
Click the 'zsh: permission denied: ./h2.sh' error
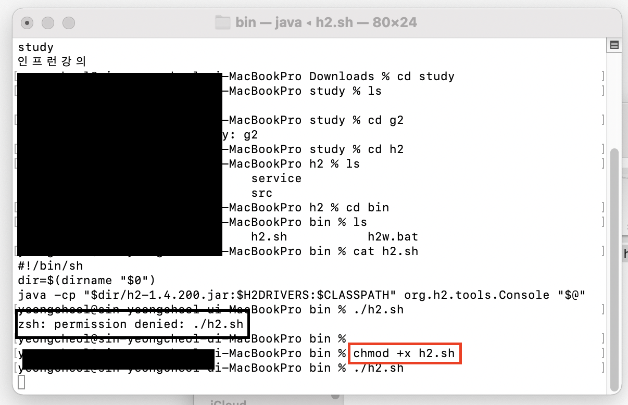click(131, 324)
